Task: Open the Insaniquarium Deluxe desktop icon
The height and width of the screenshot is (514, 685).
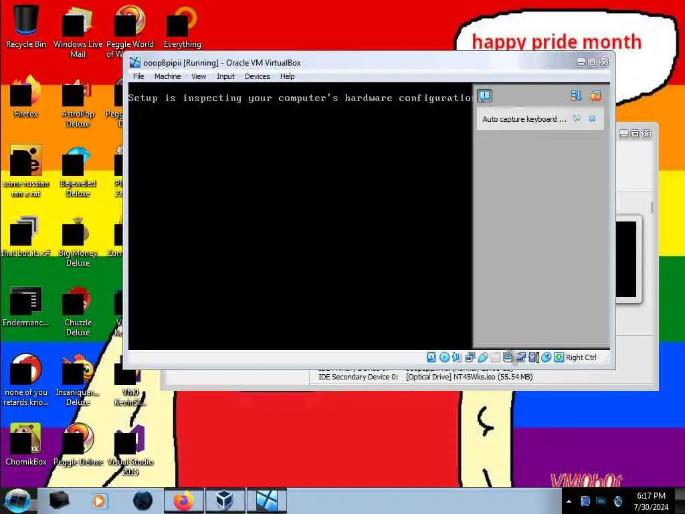Action: (78, 380)
